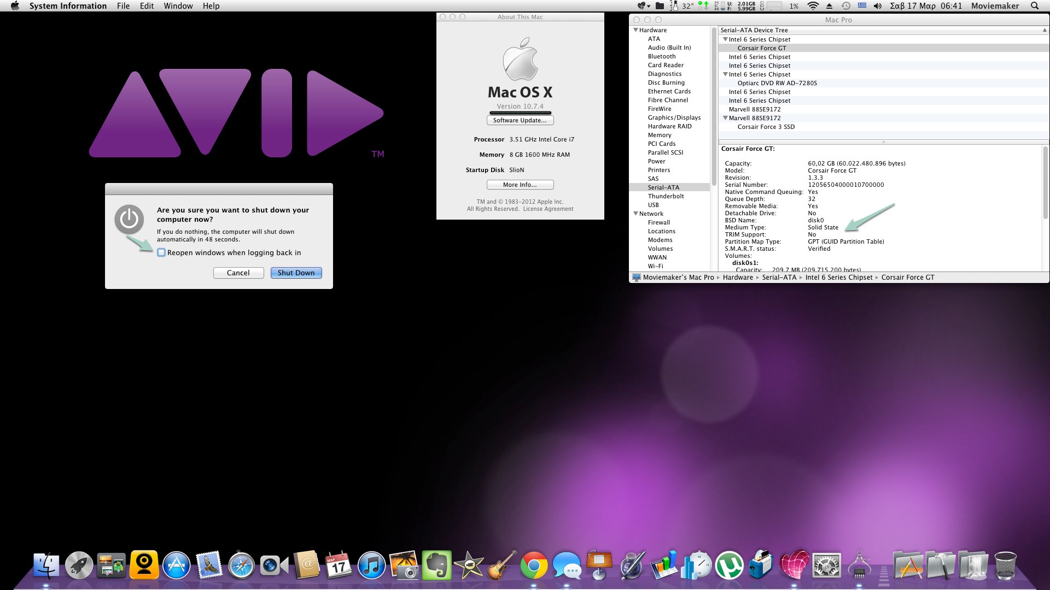Launch Safari compass icon in Dock
This screenshot has width=1050, height=590.
coord(241,565)
